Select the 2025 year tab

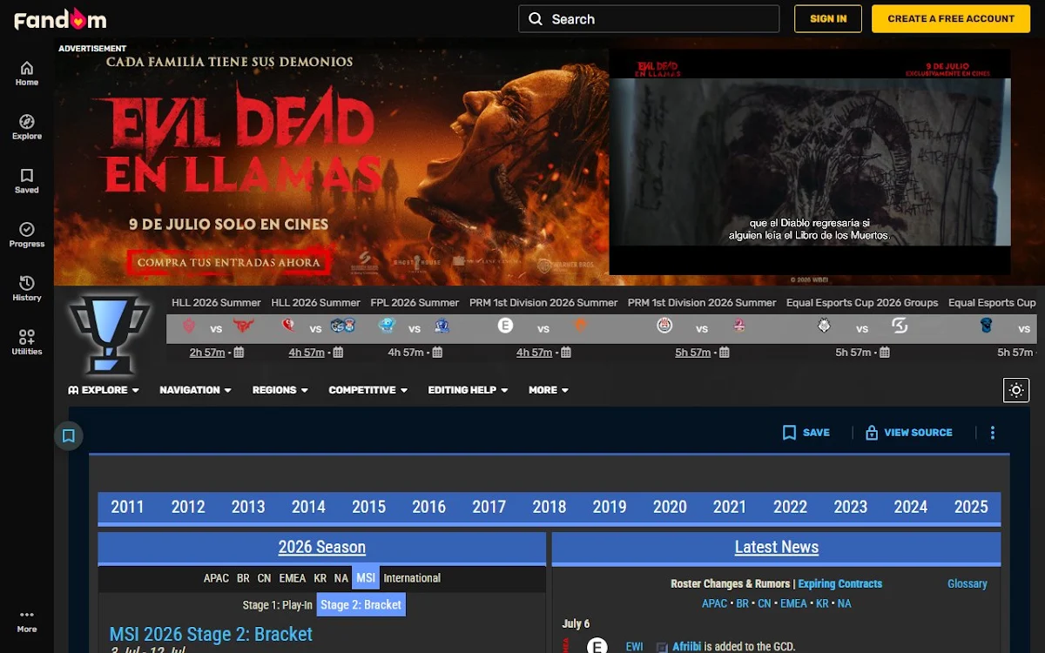click(x=971, y=507)
